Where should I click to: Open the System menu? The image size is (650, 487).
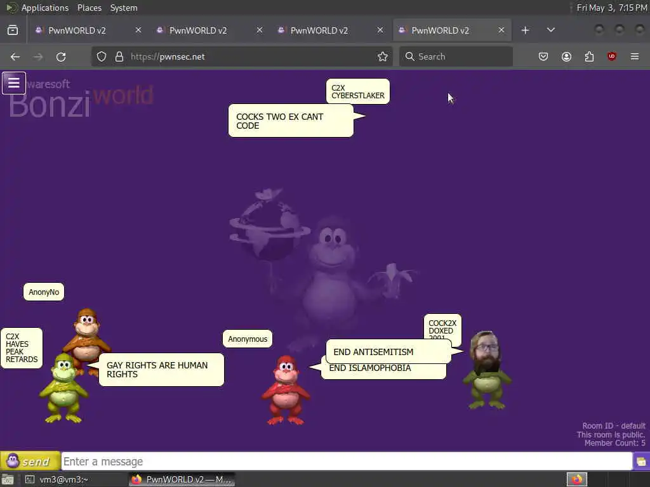124,8
